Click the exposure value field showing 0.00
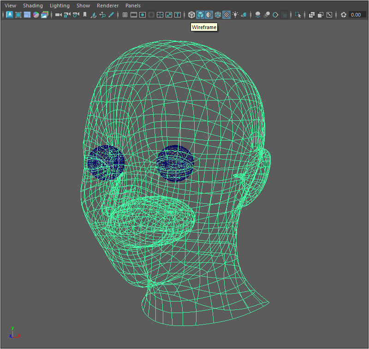 click(x=356, y=15)
